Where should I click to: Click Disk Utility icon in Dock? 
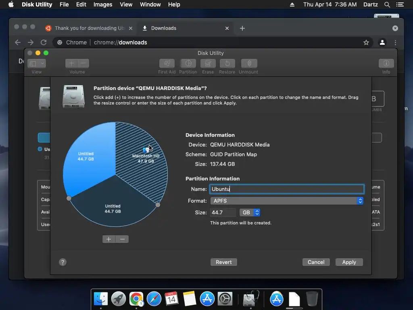[250, 299]
